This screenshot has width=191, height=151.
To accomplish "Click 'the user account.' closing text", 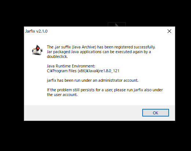I will [62, 95].
